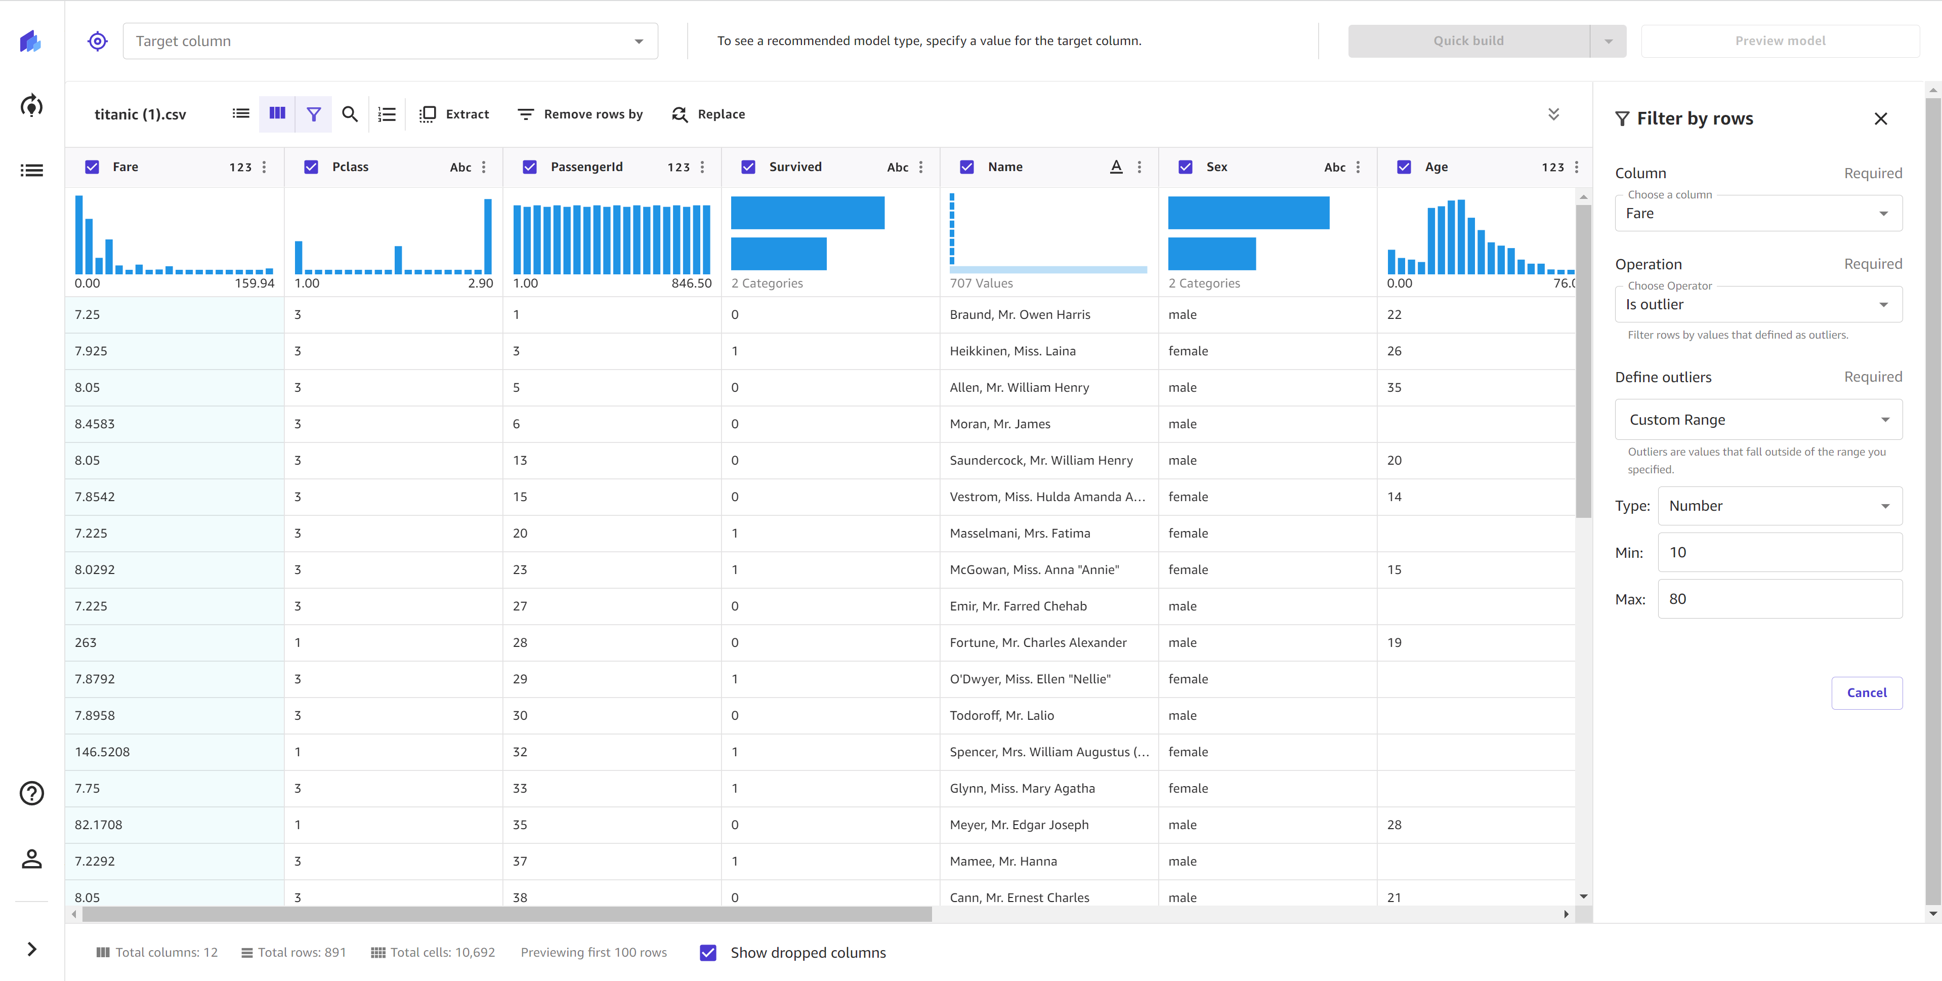
Task: Click the target column crosshair icon
Action: click(x=97, y=40)
